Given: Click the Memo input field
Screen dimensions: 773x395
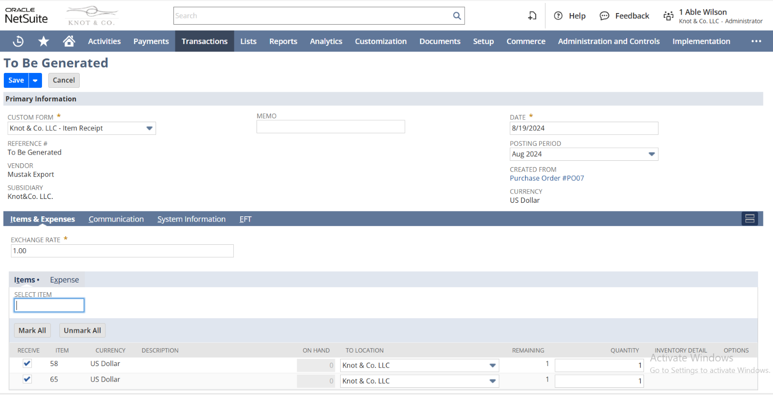Looking at the screenshot, I should (330, 127).
